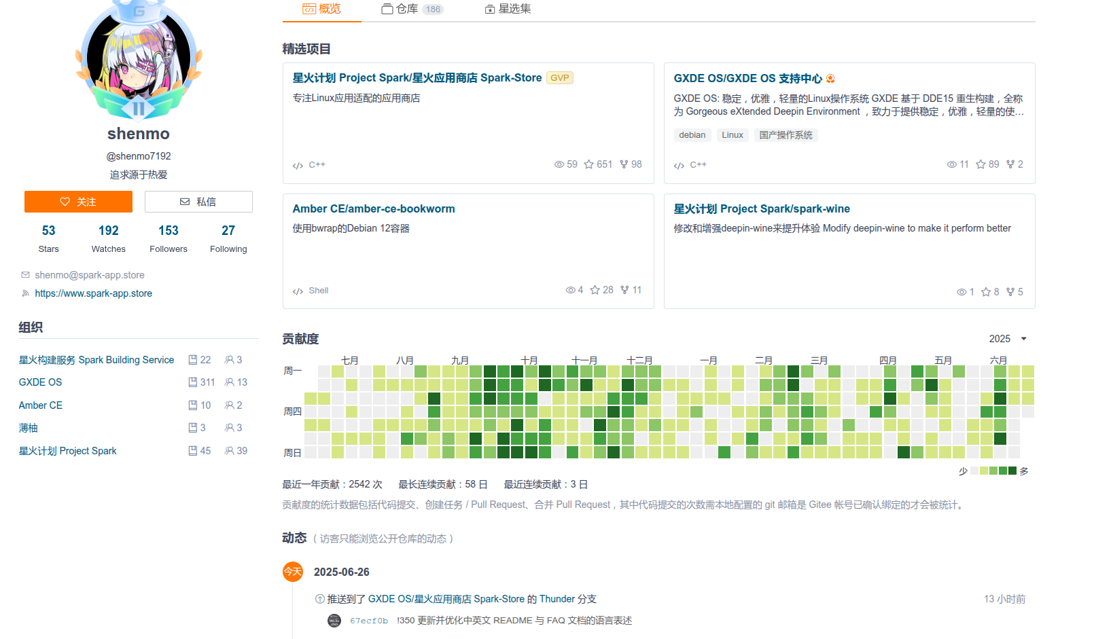Screen dimensions: 1094x639
Task: Click the 私信 private message button
Action: (x=198, y=202)
